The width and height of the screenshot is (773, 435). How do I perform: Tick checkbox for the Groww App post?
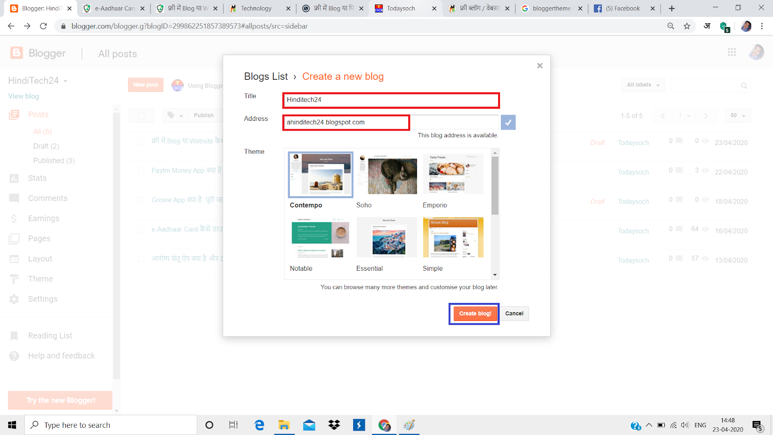(x=141, y=201)
